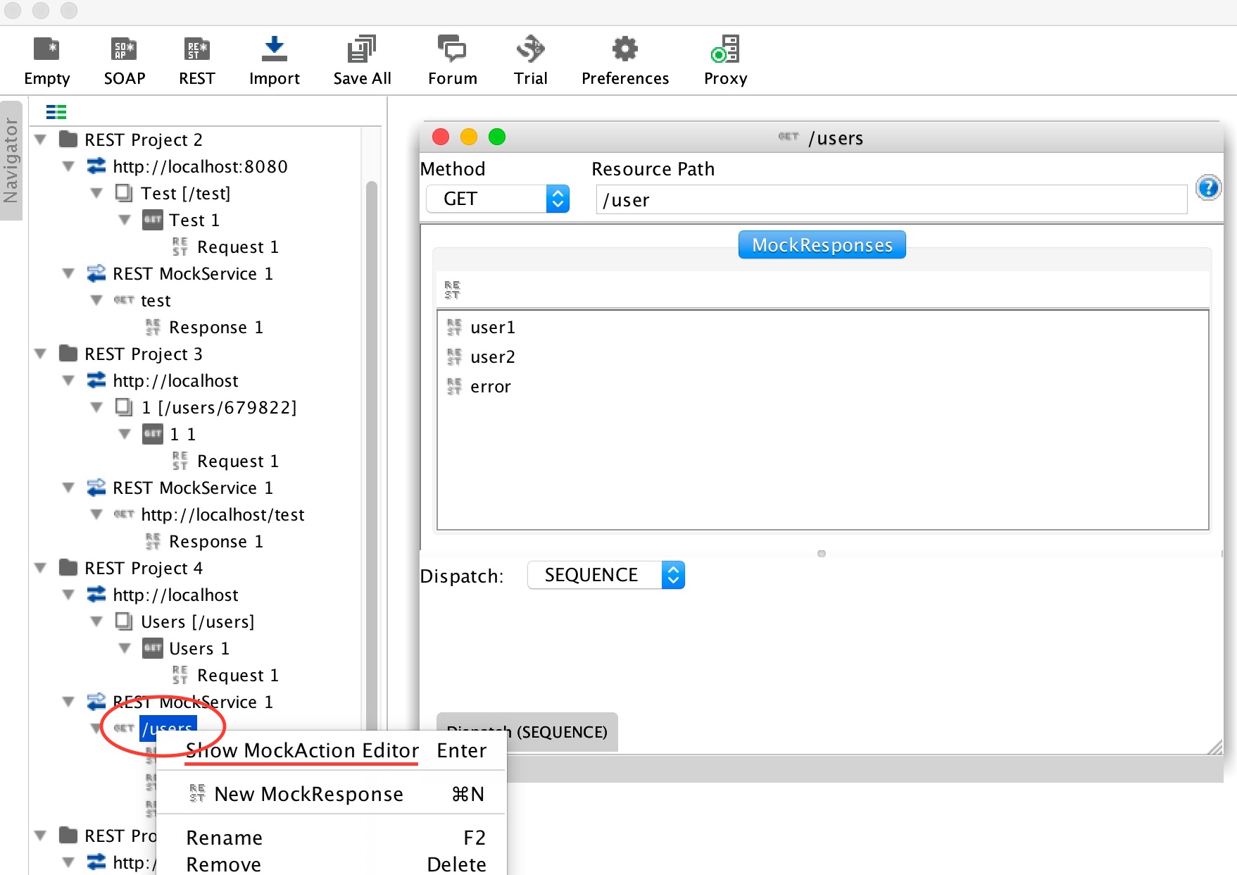The height and width of the screenshot is (875, 1237).
Task: Collapse the REST Project 2 node
Action: [x=41, y=139]
